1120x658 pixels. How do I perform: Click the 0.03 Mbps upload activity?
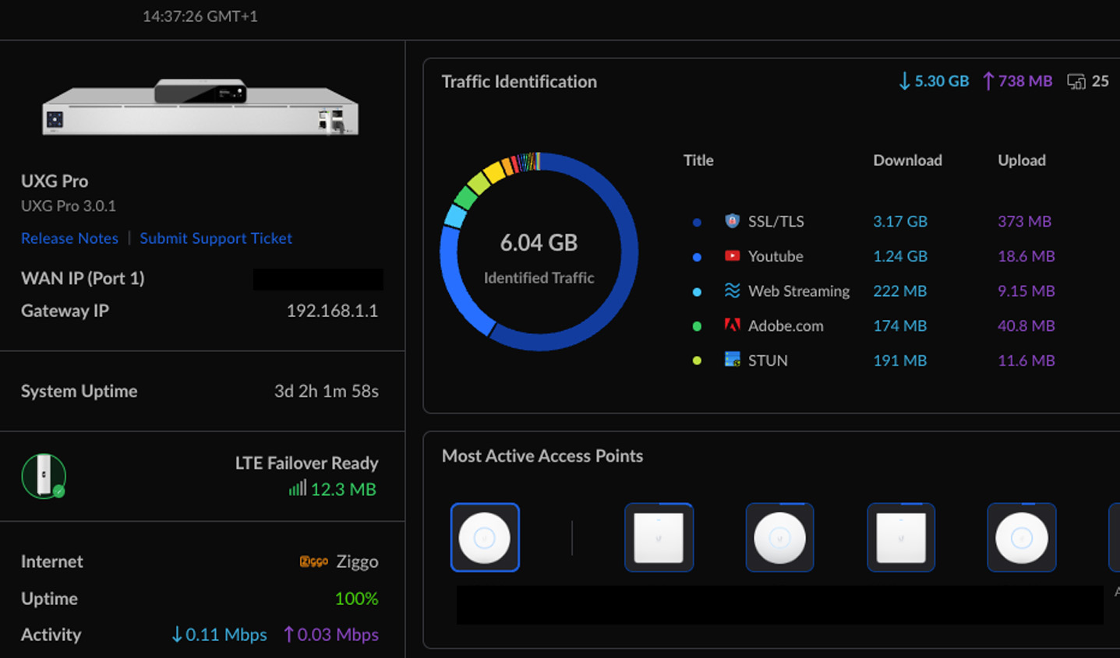[331, 635]
